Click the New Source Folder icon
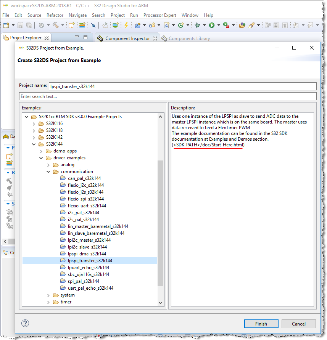The height and width of the screenshot is (340, 327). 152,26
